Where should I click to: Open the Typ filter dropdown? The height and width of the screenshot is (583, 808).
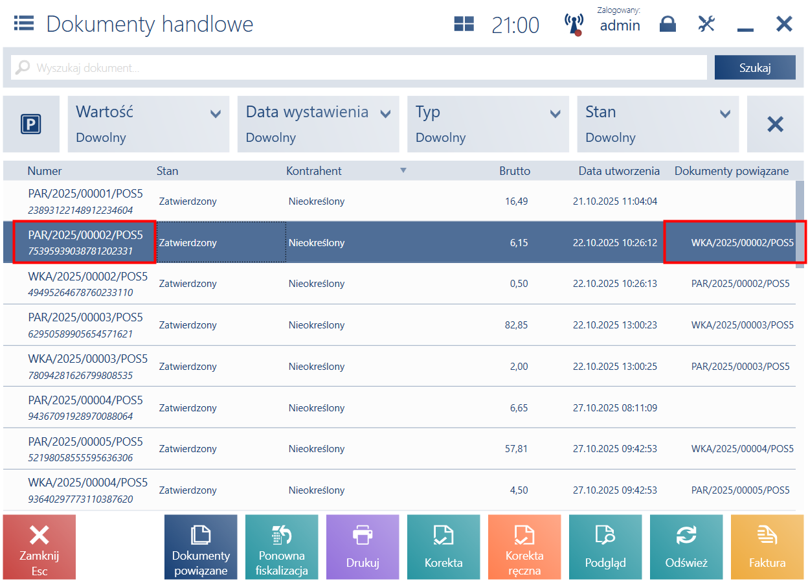pyautogui.click(x=488, y=124)
